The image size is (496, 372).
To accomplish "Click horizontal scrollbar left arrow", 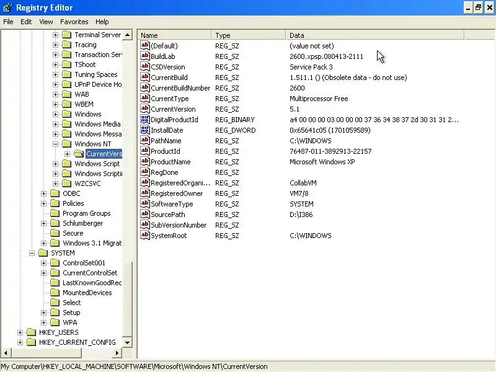I will [6, 353].
